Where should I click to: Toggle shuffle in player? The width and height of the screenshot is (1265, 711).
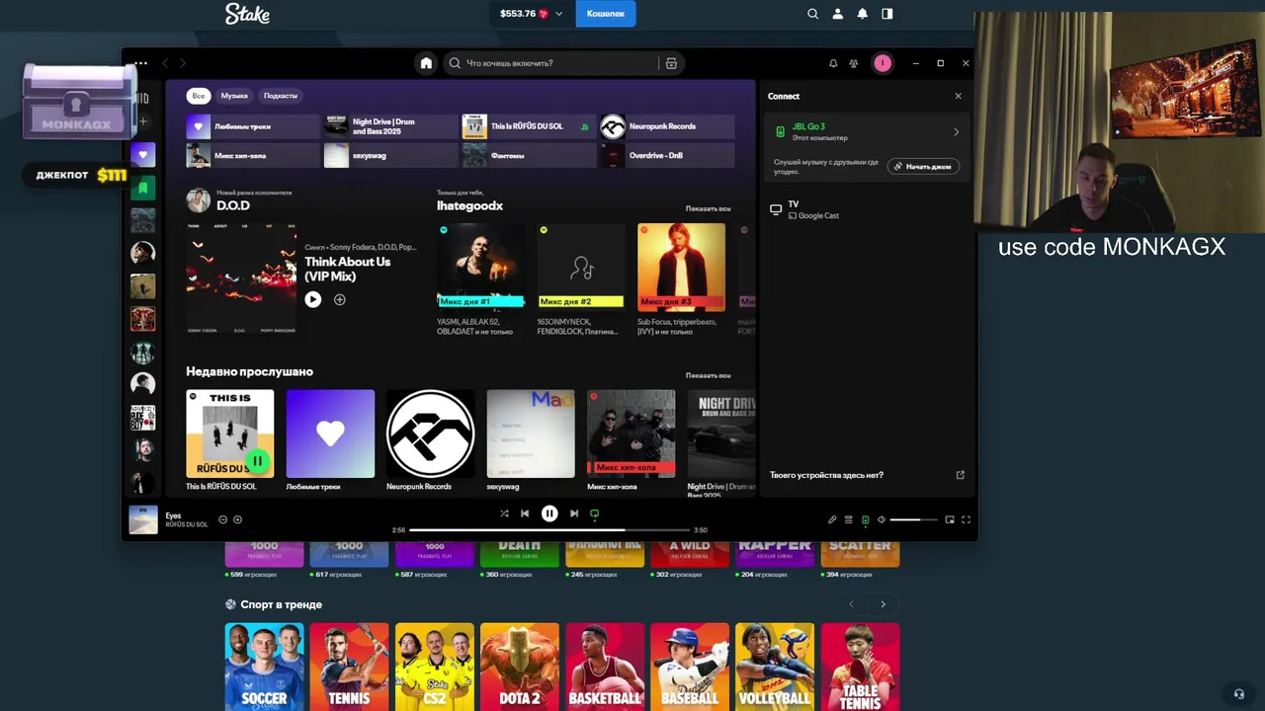[504, 513]
